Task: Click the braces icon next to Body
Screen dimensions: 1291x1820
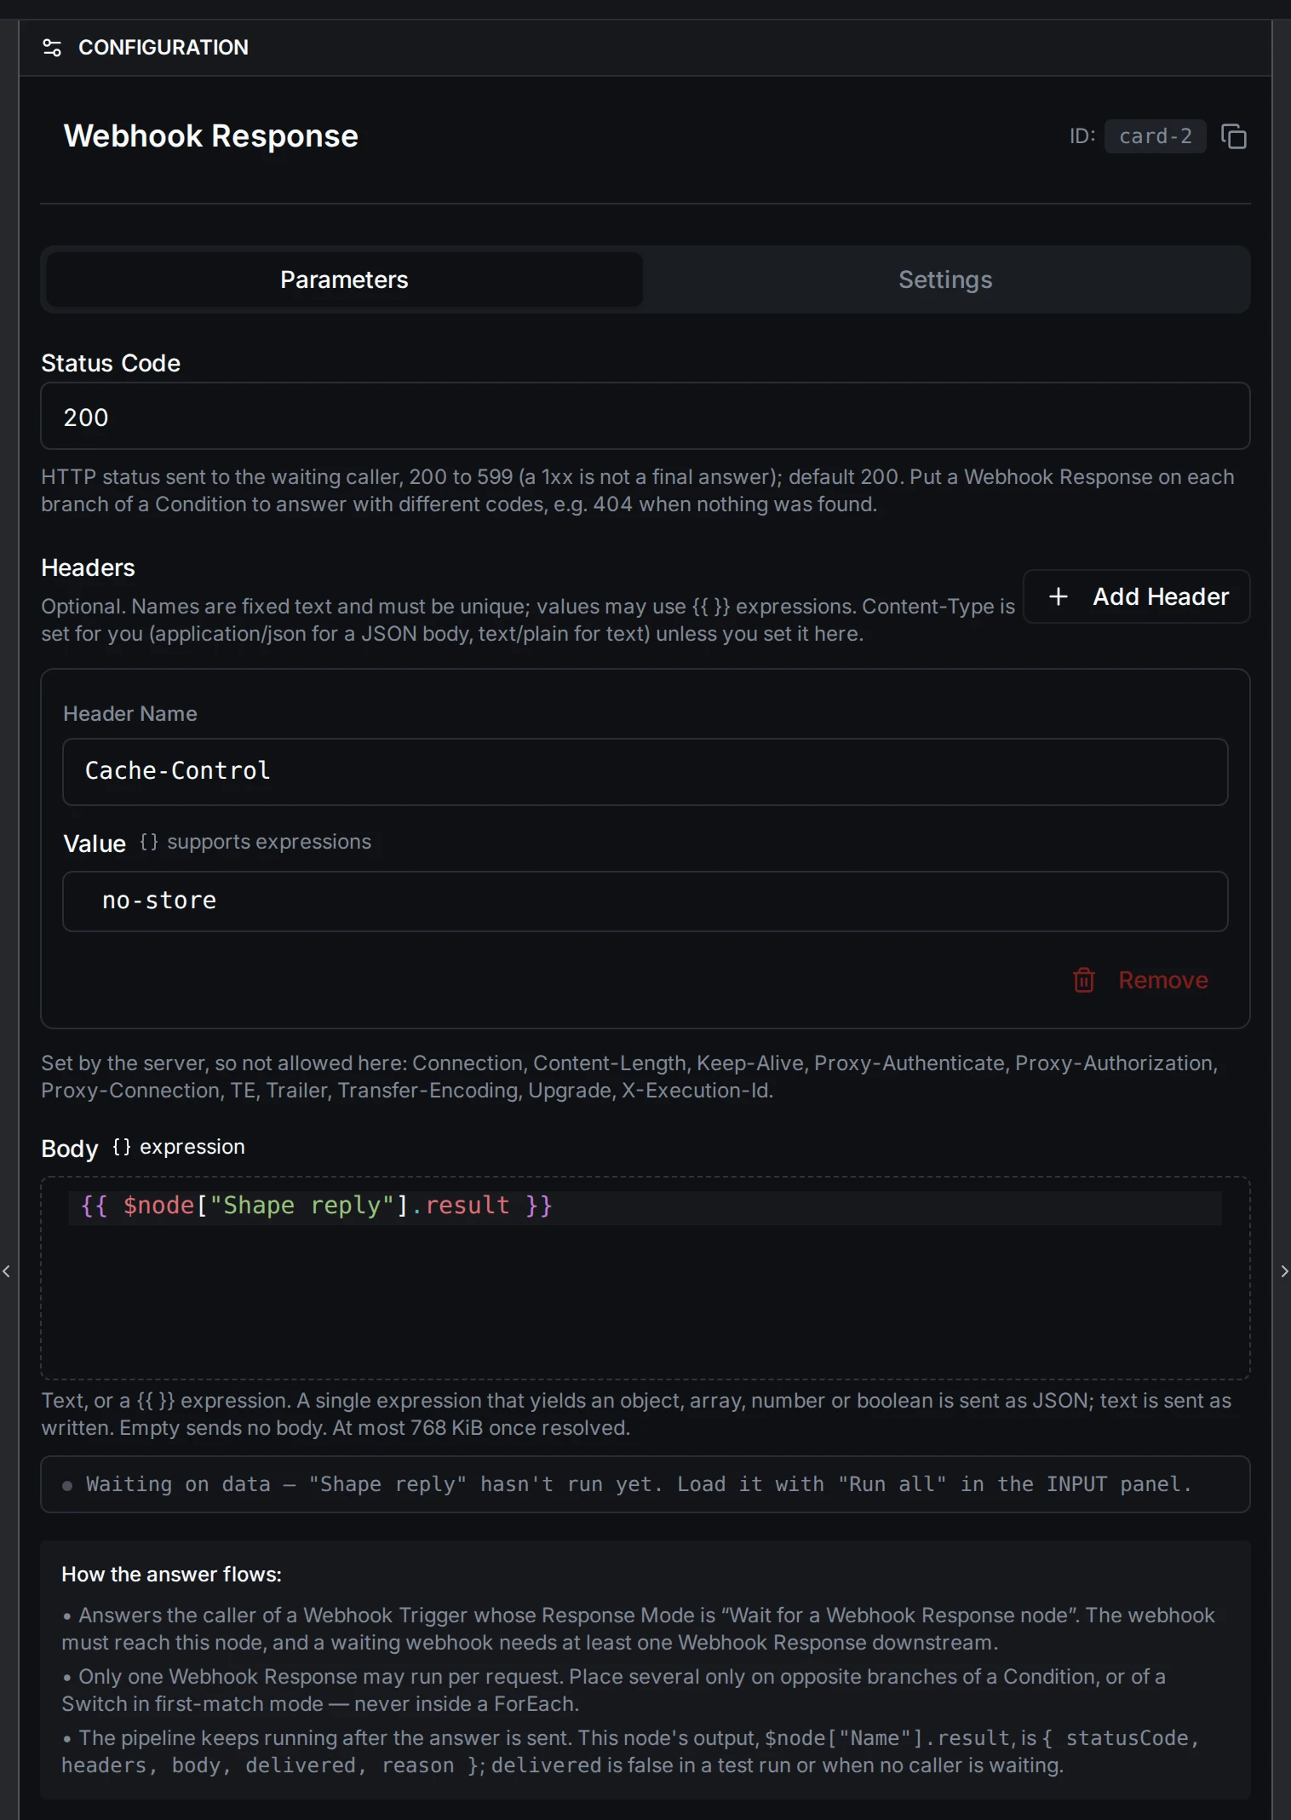Action: 122,1147
